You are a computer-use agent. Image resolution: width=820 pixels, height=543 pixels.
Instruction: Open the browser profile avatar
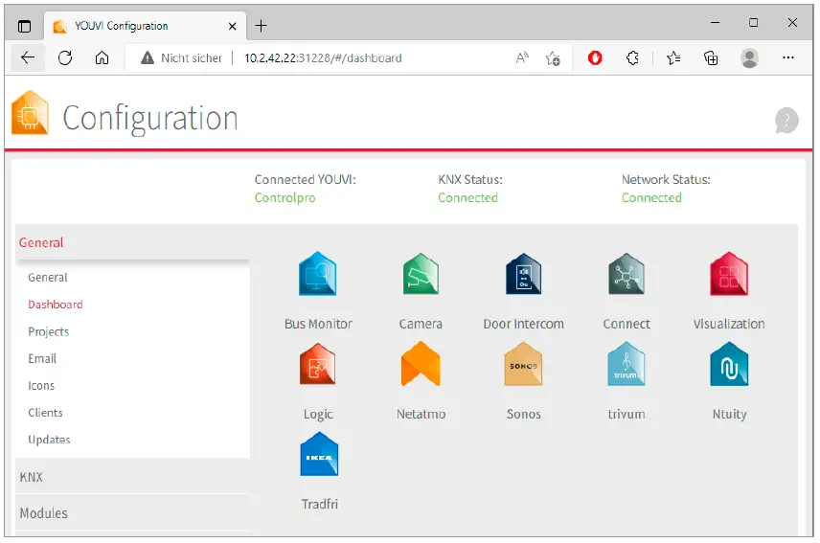(749, 57)
